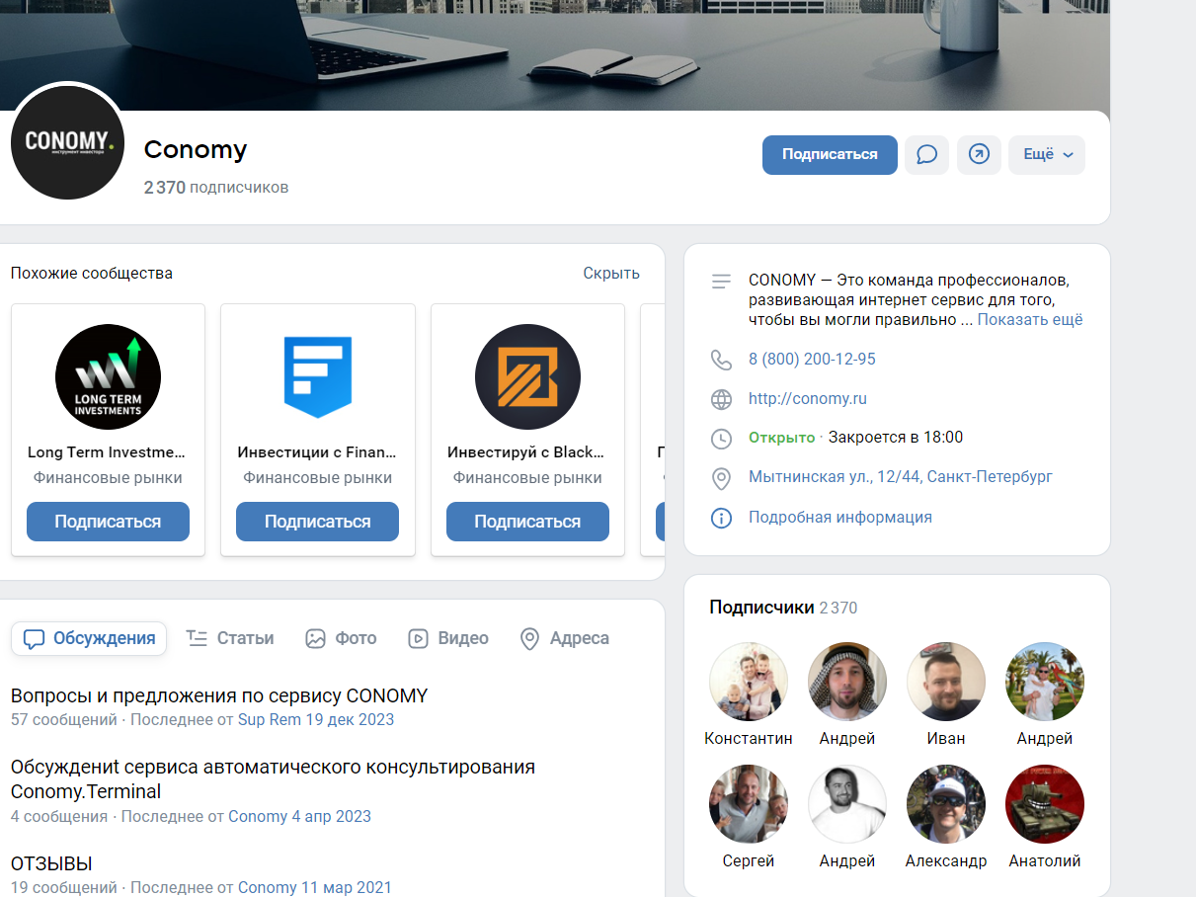Screen dimensions: 1196x897
Task: Open Александр's subscriber avatar
Action: [946, 804]
